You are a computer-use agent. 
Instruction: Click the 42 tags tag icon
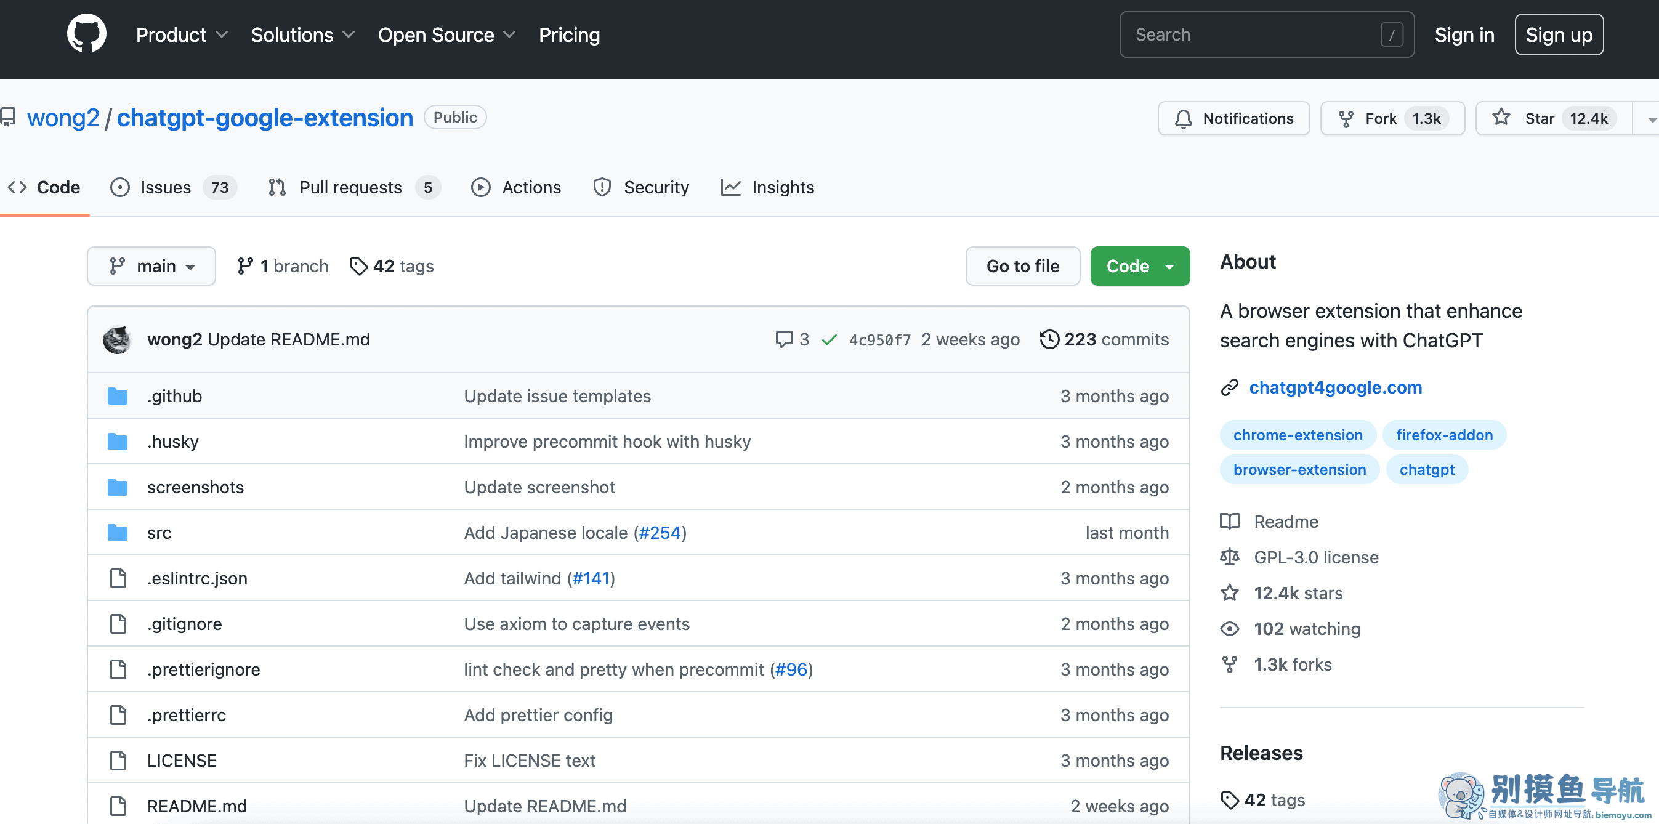click(x=358, y=266)
